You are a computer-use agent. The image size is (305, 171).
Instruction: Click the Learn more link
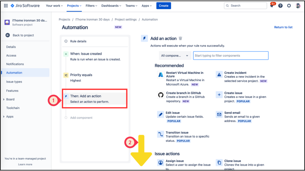[x=25, y=164]
